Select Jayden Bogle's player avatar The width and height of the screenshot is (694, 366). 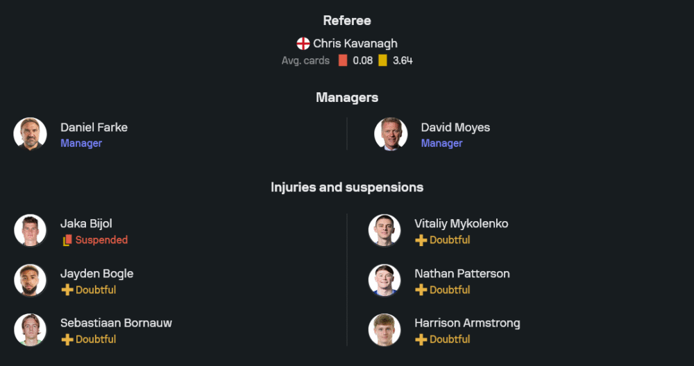tap(31, 280)
